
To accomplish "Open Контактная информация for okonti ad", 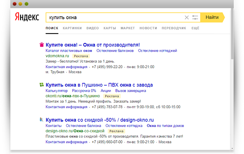I will coord(67,107).
